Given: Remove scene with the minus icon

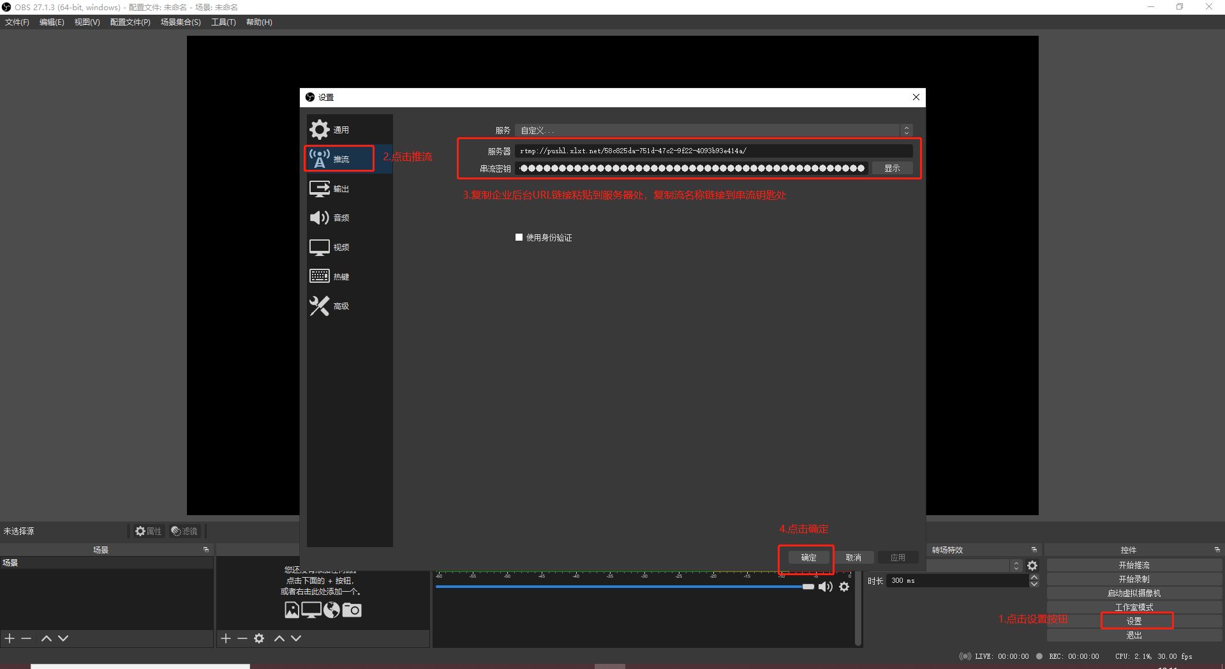Looking at the screenshot, I should pyautogui.click(x=26, y=638).
